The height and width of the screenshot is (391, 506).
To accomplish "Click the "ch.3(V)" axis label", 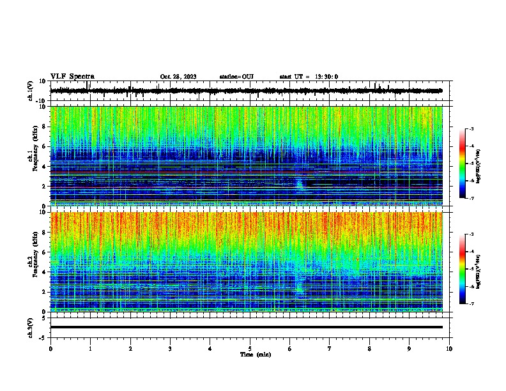I will click(31, 328).
